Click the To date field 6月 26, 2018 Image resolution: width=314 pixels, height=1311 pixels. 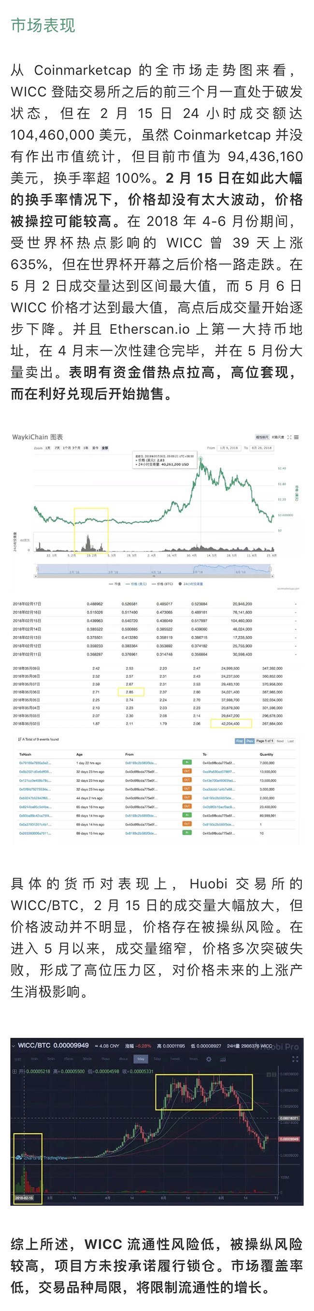262,448
